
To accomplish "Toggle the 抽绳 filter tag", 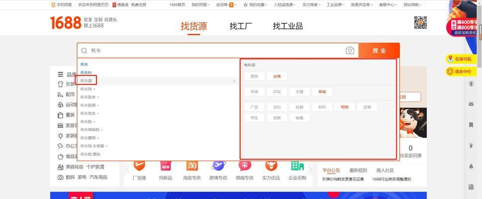I will (299, 117).
